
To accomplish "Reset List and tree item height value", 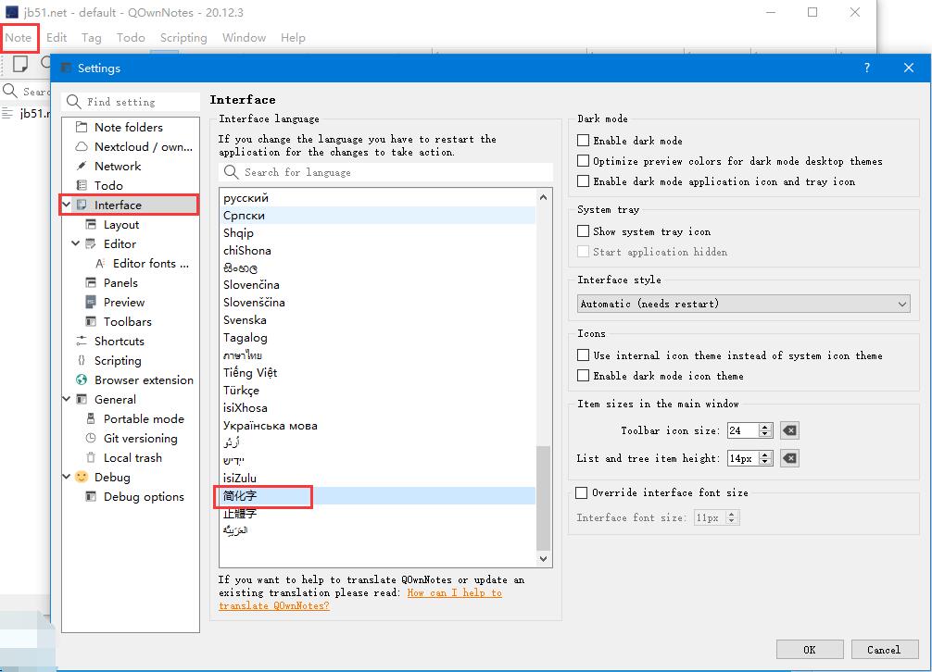I will click(789, 458).
